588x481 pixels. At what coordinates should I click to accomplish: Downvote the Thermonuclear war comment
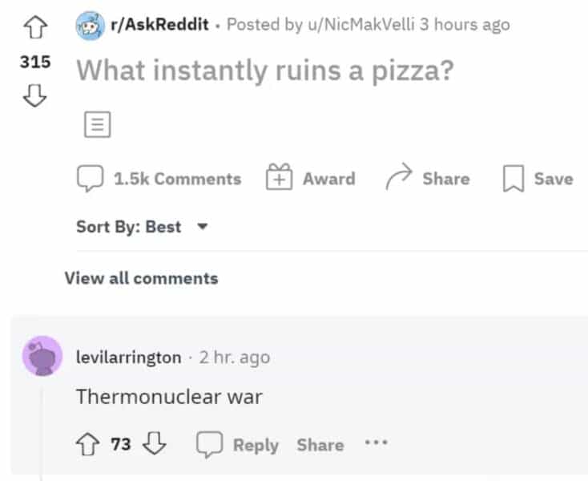pos(154,444)
